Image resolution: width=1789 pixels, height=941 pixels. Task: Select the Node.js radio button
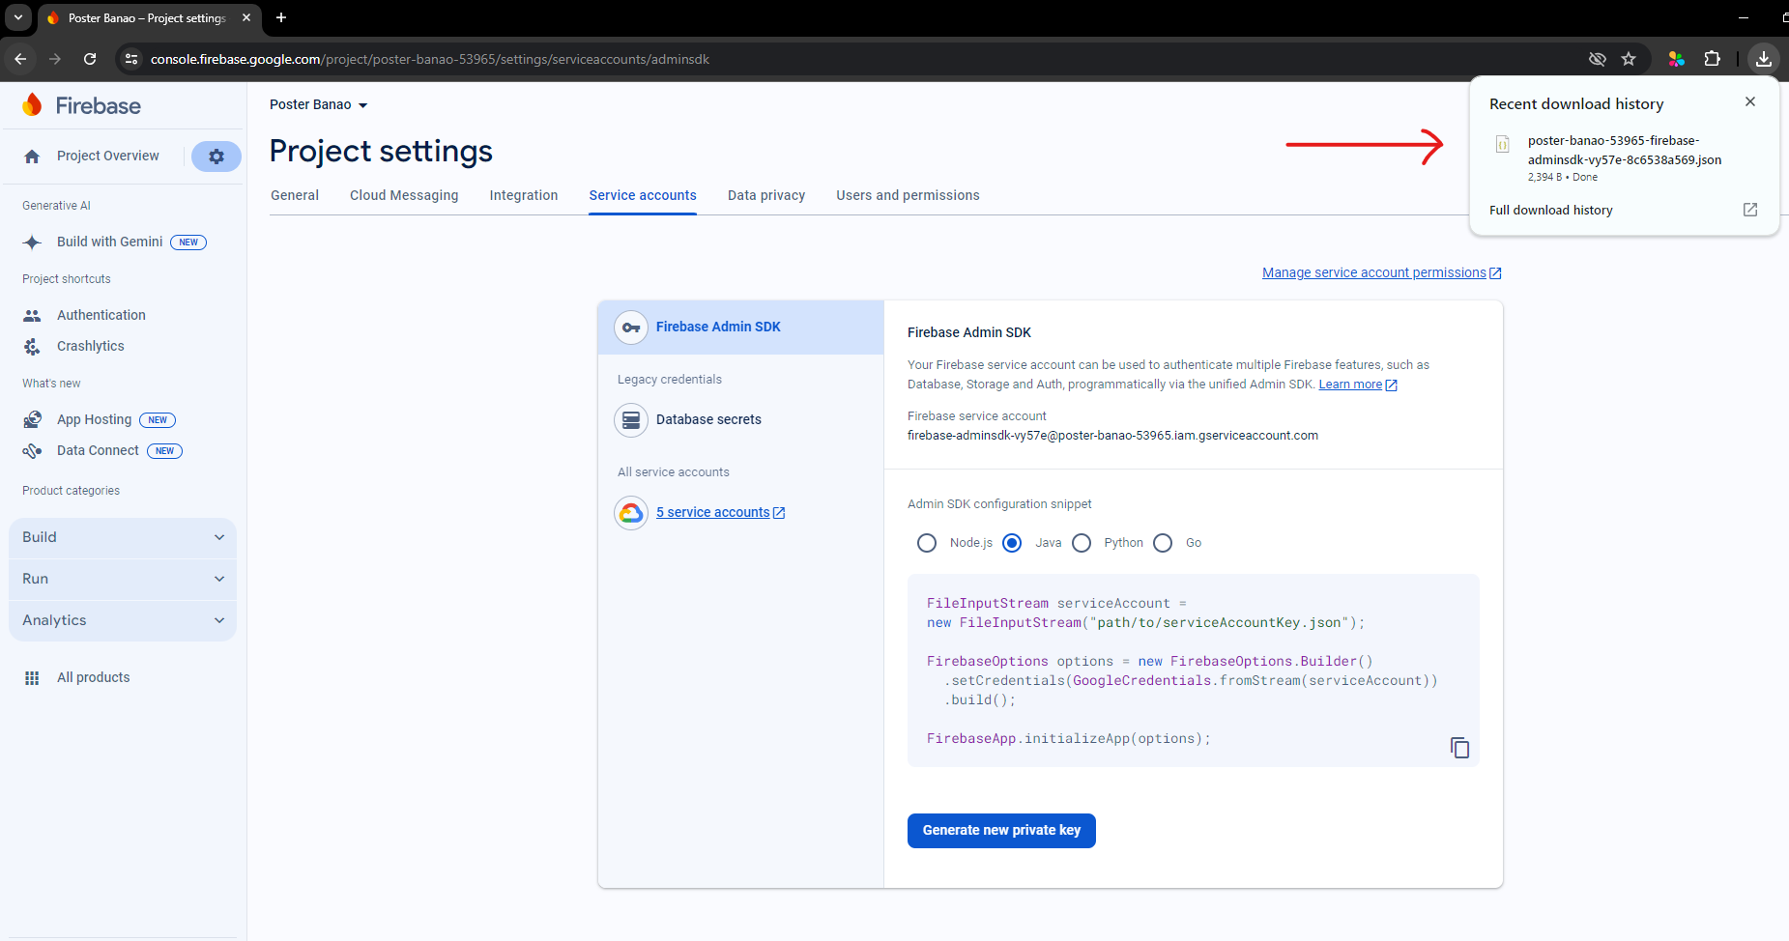click(927, 543)
